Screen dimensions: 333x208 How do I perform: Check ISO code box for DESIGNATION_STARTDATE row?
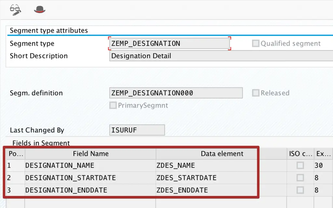pyautogui.click(x=300, y=178)
